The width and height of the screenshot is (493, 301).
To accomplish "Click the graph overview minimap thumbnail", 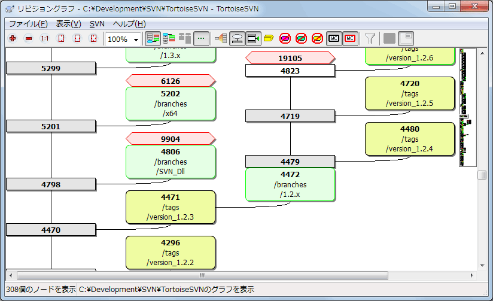I will [467, 107].
